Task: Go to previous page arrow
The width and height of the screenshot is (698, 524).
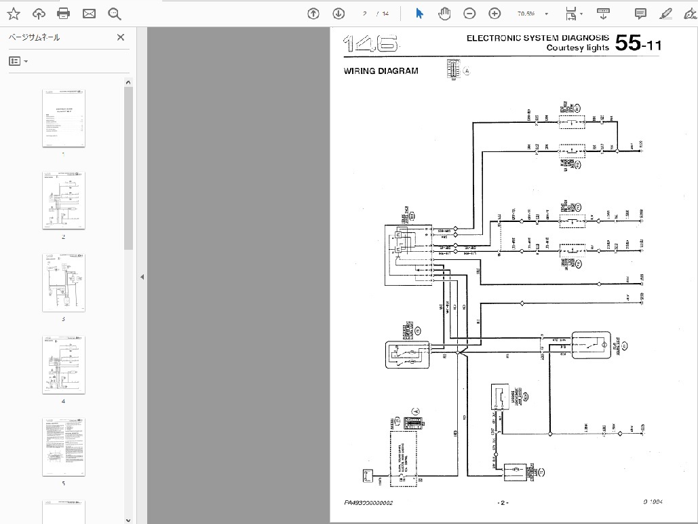Action: point(313,14)
